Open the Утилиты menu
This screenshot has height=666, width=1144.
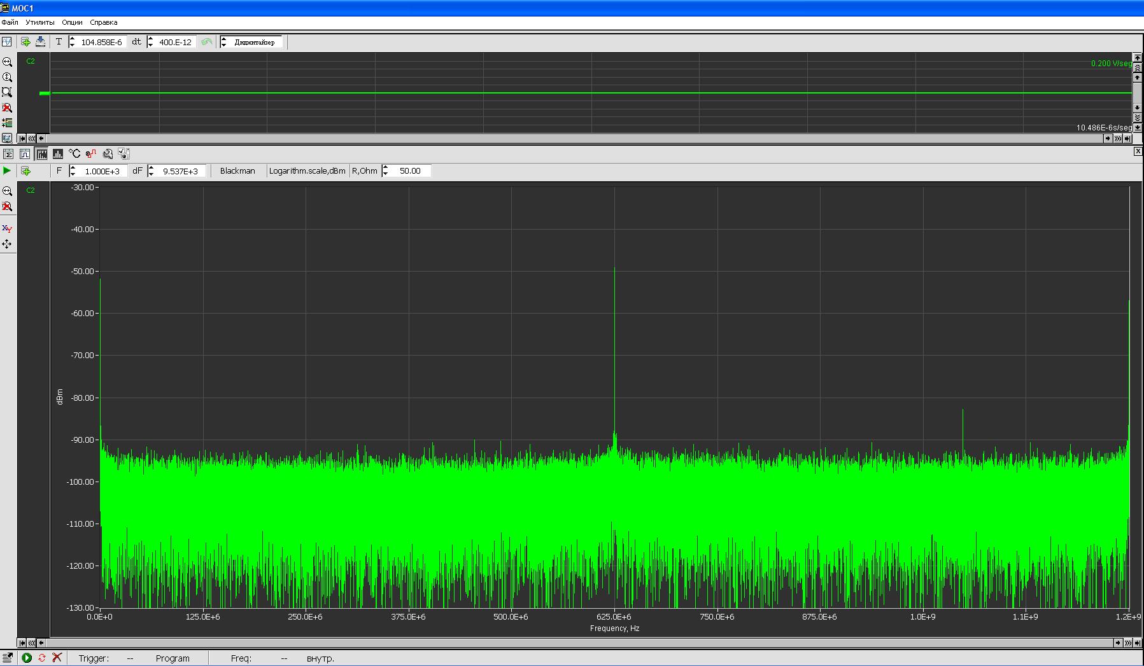coord(40,22)
